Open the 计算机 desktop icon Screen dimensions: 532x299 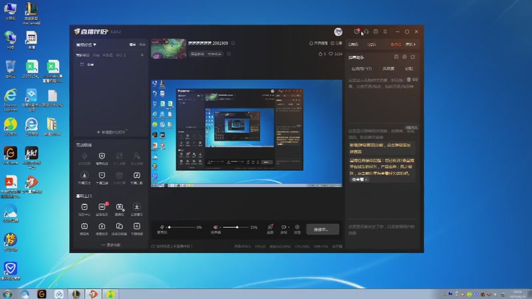10,11
